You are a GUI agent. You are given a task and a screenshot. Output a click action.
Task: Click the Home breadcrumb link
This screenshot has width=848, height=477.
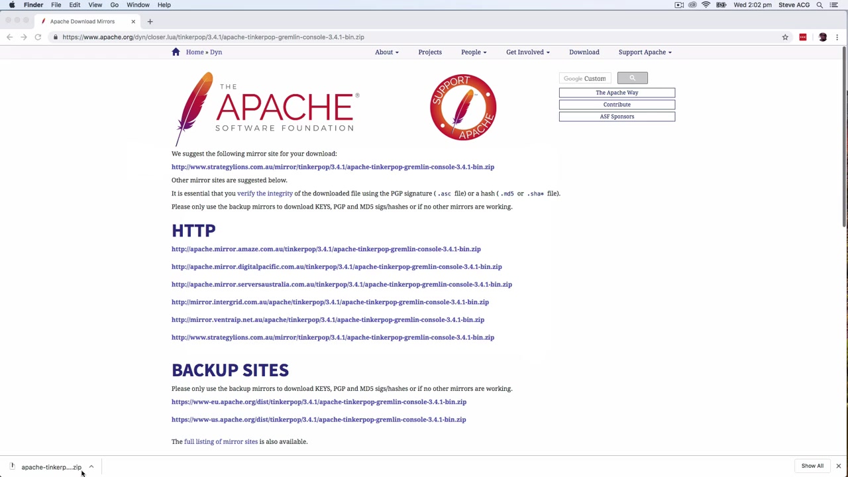(195, 52)
